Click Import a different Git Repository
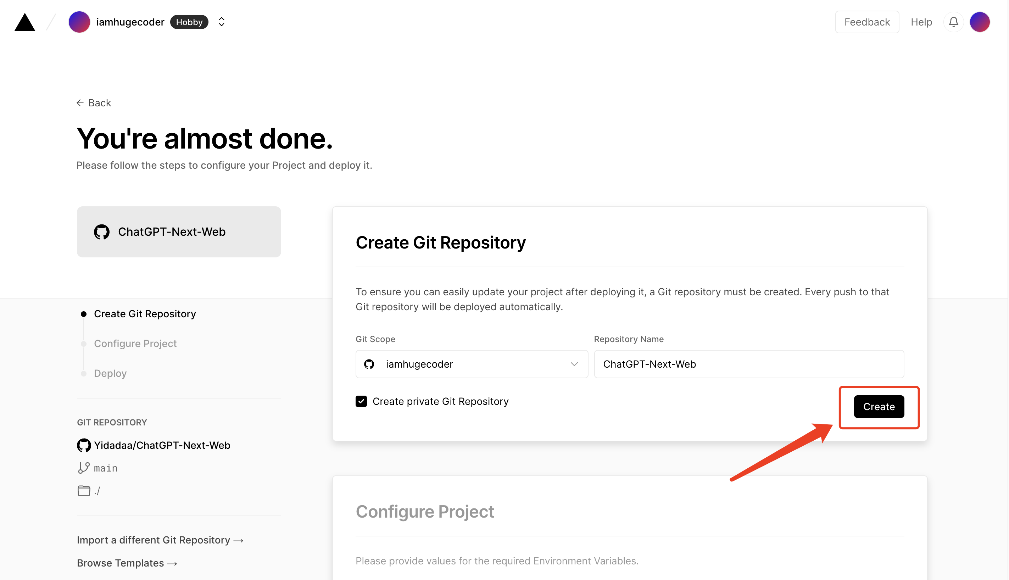 (x=160, y=540)
